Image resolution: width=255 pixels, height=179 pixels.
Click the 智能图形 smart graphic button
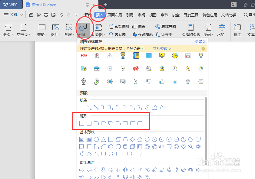pos(119,26)
